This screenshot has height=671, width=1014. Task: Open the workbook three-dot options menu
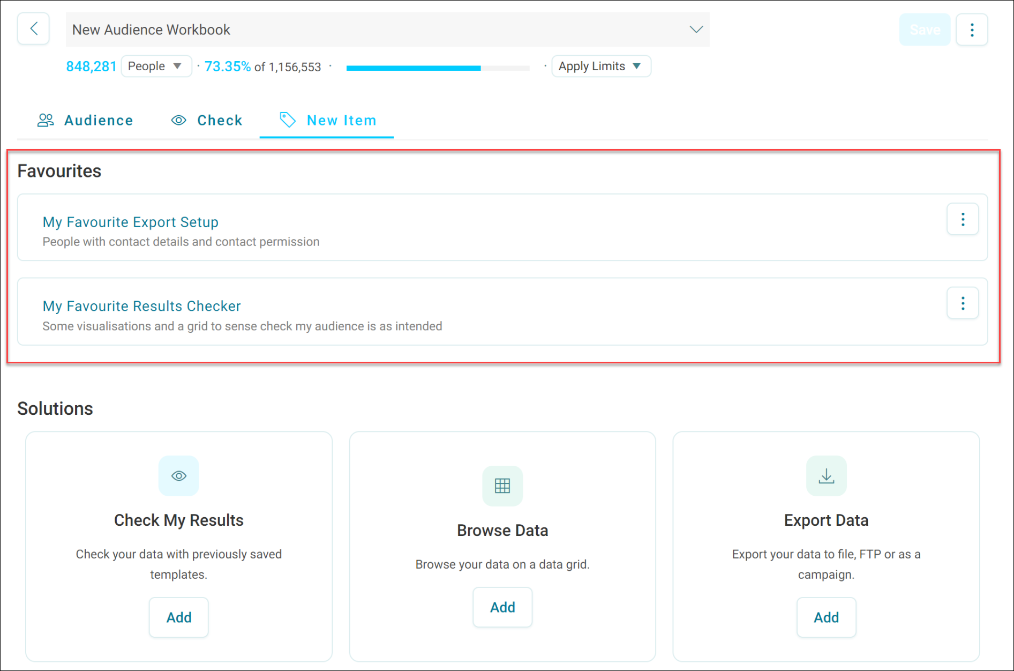coord(972,29)
